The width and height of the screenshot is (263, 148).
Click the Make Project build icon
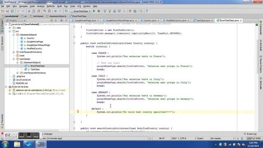67,11
